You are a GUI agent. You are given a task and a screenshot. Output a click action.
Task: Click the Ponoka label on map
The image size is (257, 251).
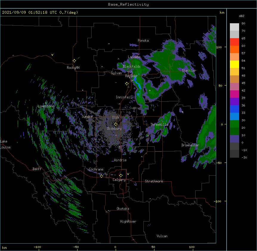coord(143,41)
